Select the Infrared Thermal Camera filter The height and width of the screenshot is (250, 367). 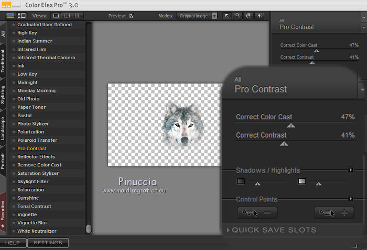coord(46,58)
